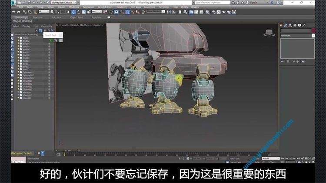Viewport: 326px width, 183px height.
Task: Choose the Rectangular Selection Region tool
Action: click(x=62, y=12)
